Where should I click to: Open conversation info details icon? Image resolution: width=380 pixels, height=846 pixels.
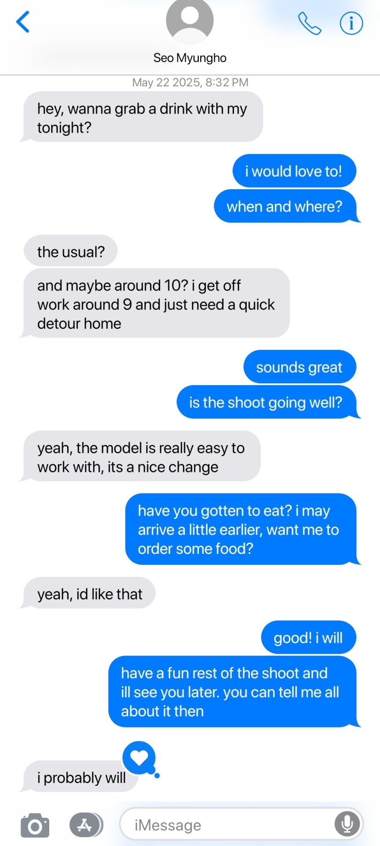pyautogui.click(x=351, y=23)
